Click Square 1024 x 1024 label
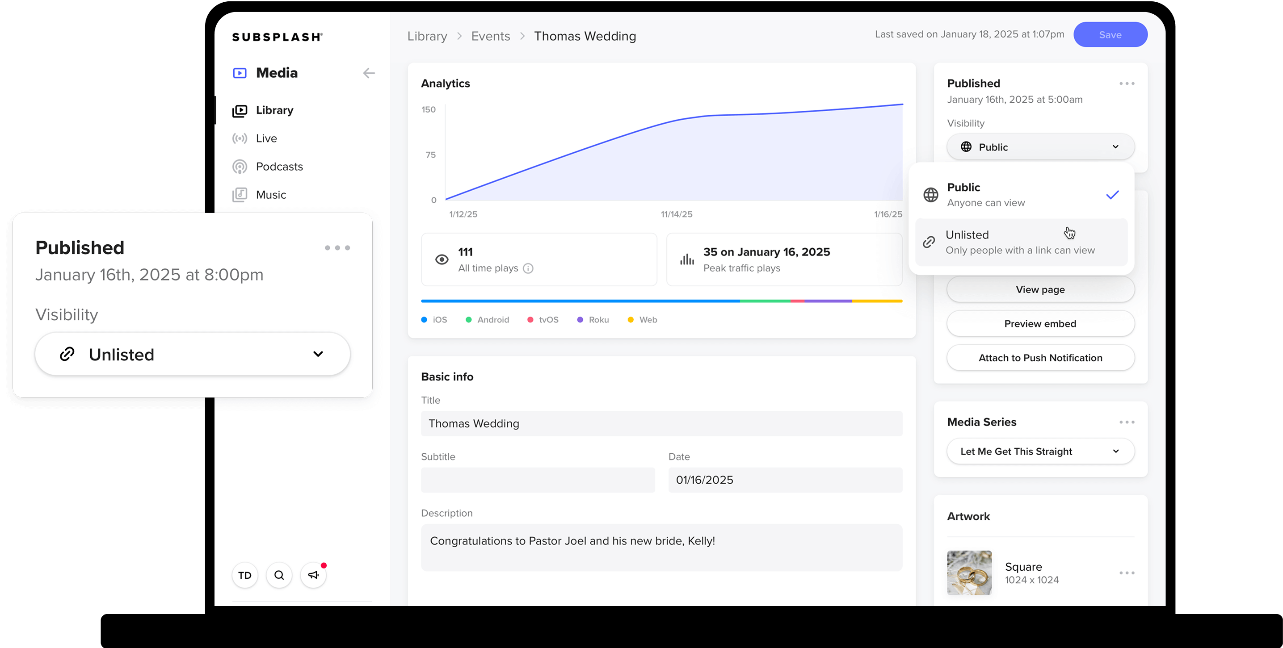 [x=1031, y=573]
